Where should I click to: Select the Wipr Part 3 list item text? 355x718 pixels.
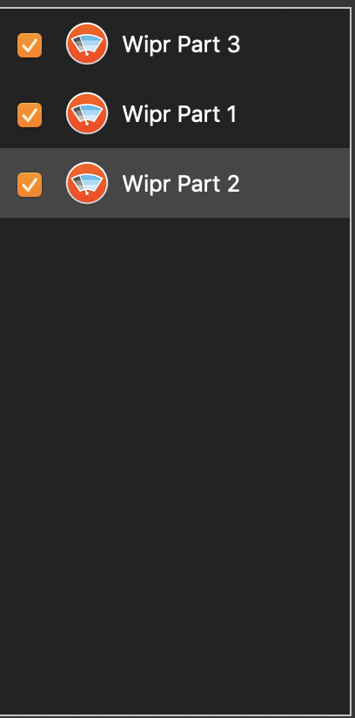coord(181,44)
